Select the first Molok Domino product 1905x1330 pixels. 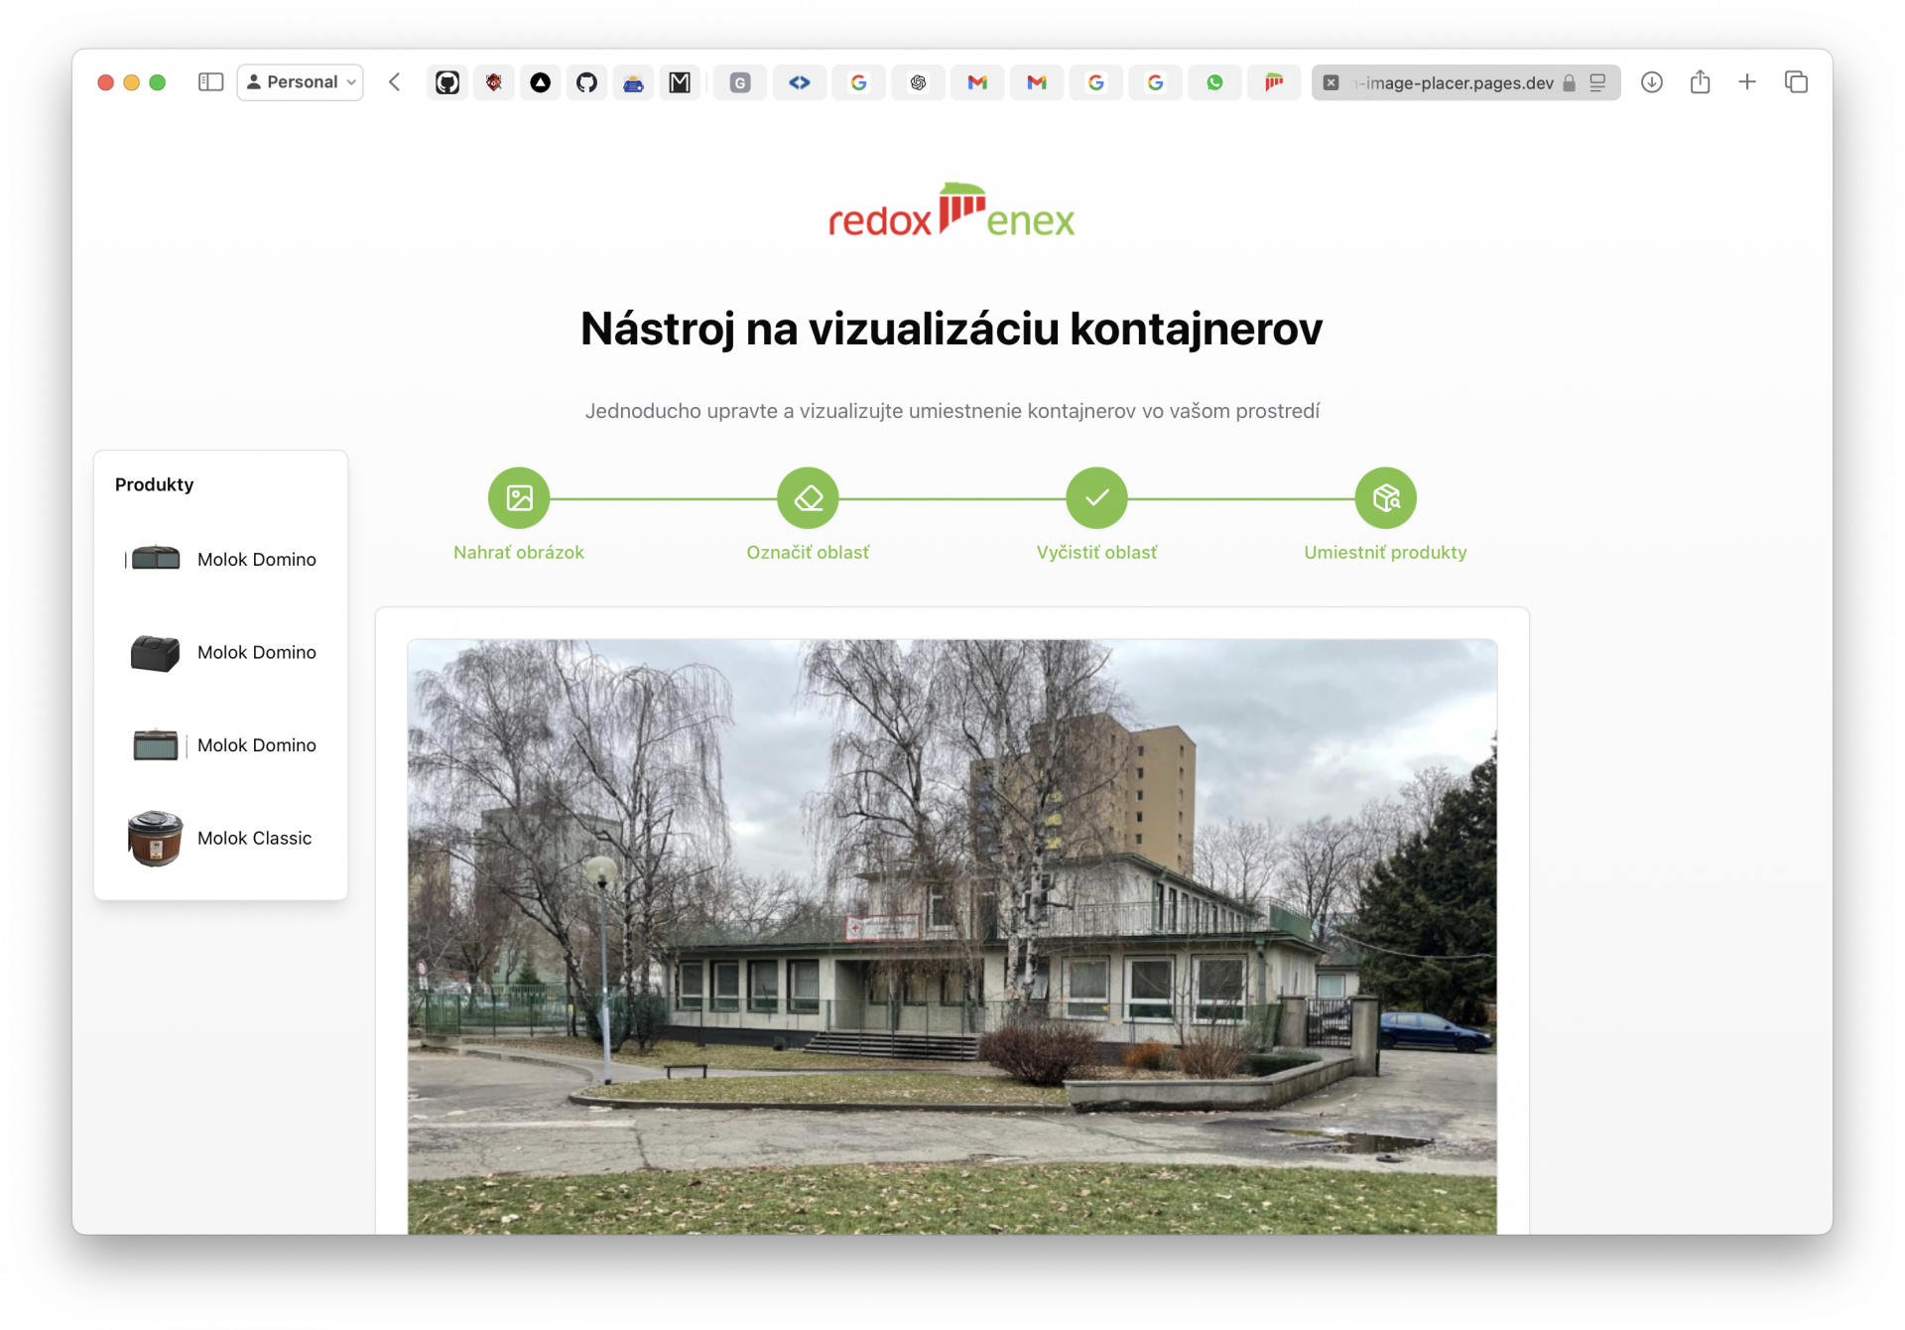[220, 560]
